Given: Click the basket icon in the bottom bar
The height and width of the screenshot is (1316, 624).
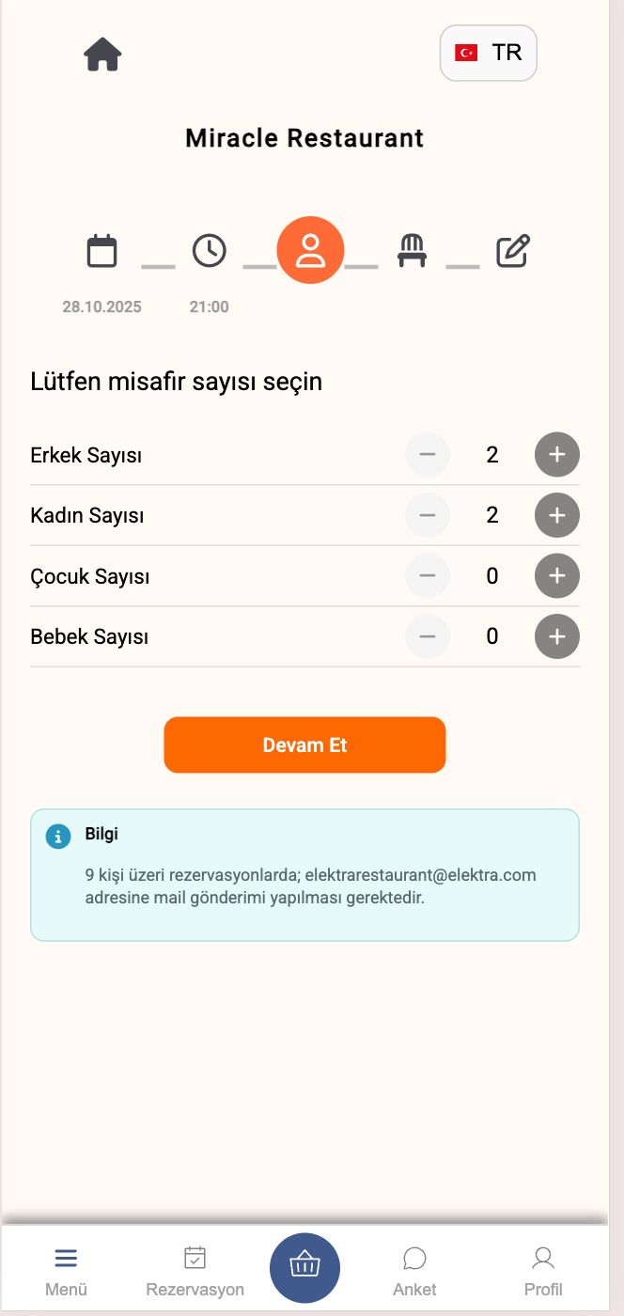Looking at the screenshot, I should coord(304,1266).
